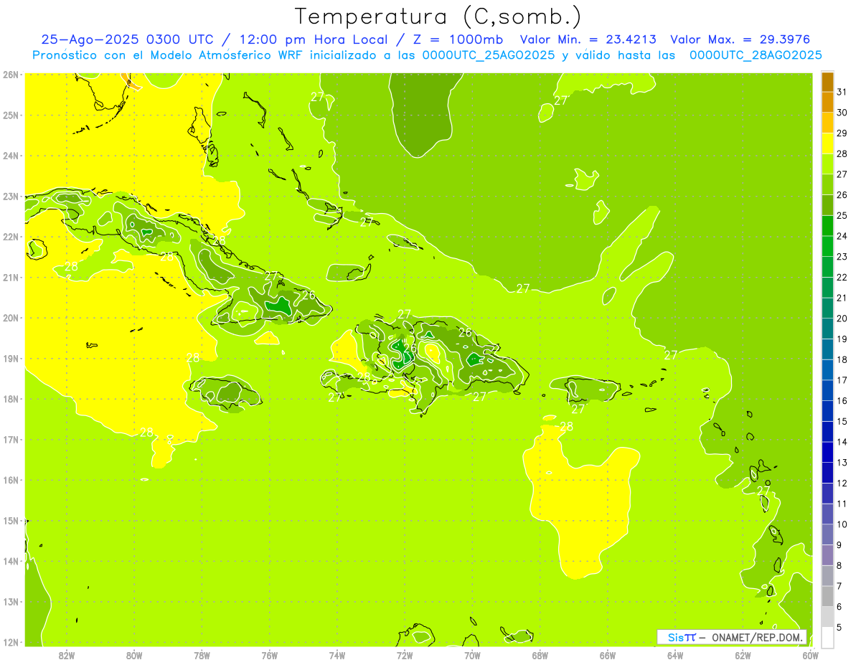
Task: Click the colorbar label 25
Action: [x=842, y=215]
